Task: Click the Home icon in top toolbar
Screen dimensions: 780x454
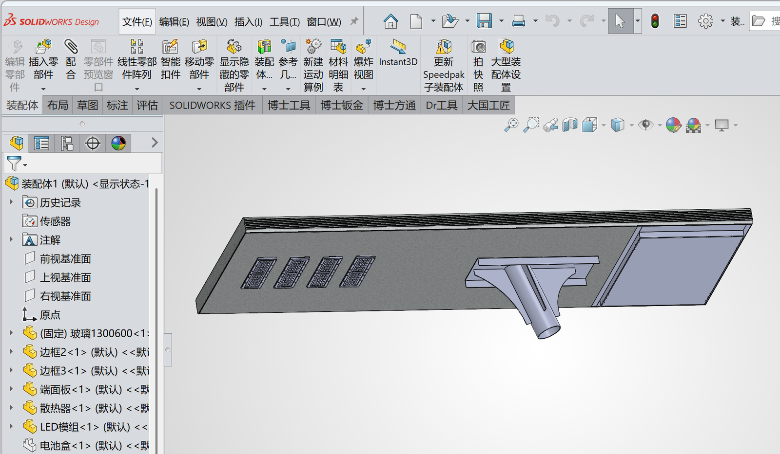Action: 390,21
